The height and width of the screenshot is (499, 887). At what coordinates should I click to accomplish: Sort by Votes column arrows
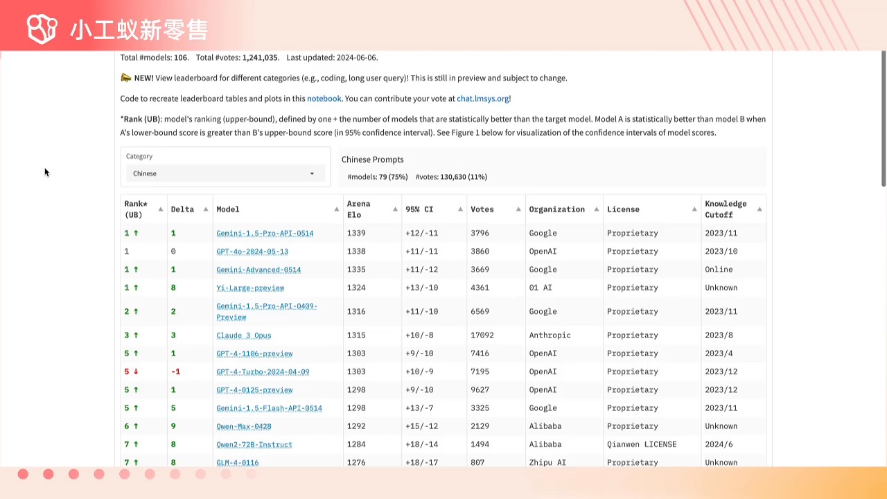[518, 209]
